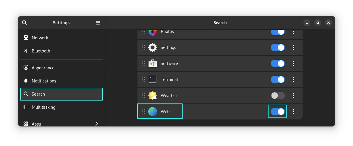Click the Bluetooth icon in sidebar
This screenshot has width=353, height=146.
pyautogui.click(x=26, y=51)
